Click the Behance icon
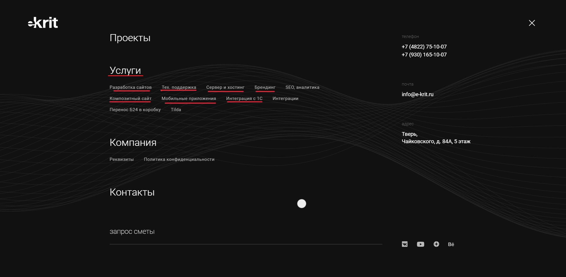The height and width of the screenshot is (277, 566). tap(451, 244)
